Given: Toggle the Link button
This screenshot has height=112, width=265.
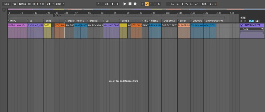Looking at the screenshot, I should click(7, 4).
